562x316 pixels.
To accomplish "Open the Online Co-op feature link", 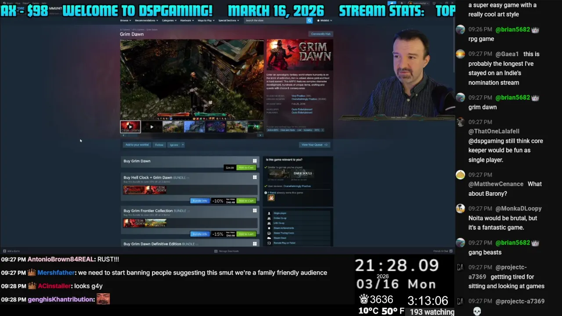I will coord(280,218).
